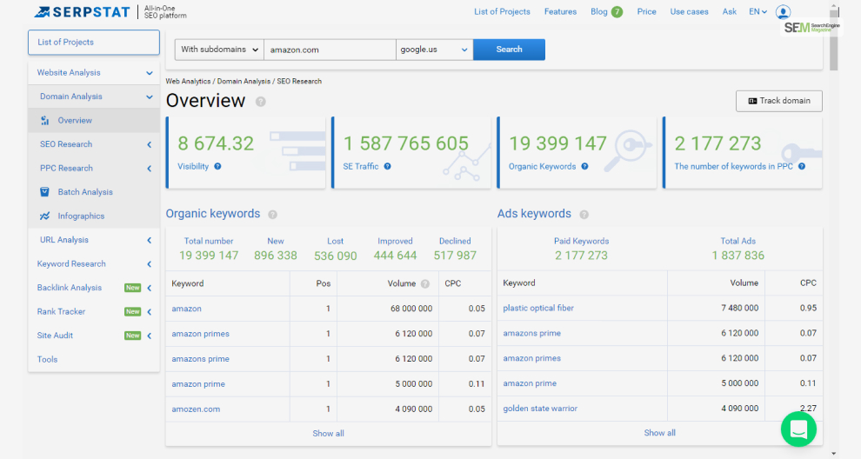Select Infographics in the sidebar
Screen dimensions: 861x459
[81, 216]
